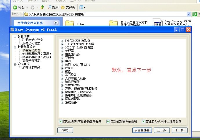
Task: Open the Views icon dropdown in Explorer
Action: [82, 8]
